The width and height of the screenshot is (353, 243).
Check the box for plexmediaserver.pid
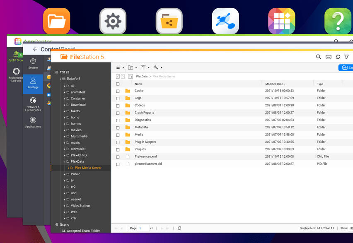[118, 164]
